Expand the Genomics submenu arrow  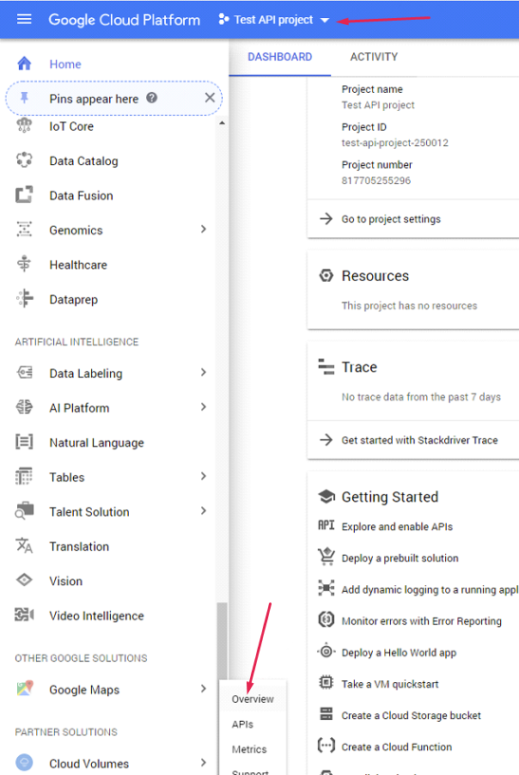[204, 229]
